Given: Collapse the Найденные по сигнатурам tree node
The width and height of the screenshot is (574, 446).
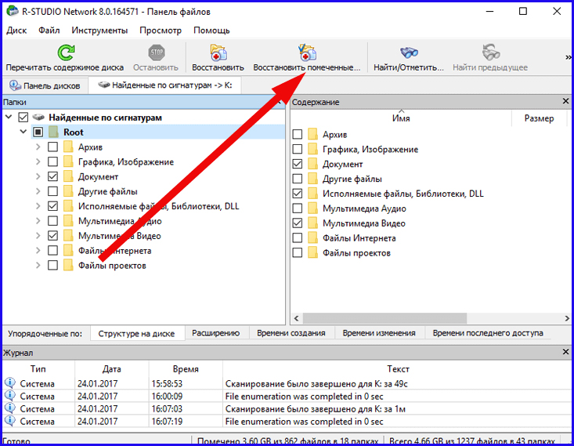Looking at the screenshot, I should pos(9,118).
